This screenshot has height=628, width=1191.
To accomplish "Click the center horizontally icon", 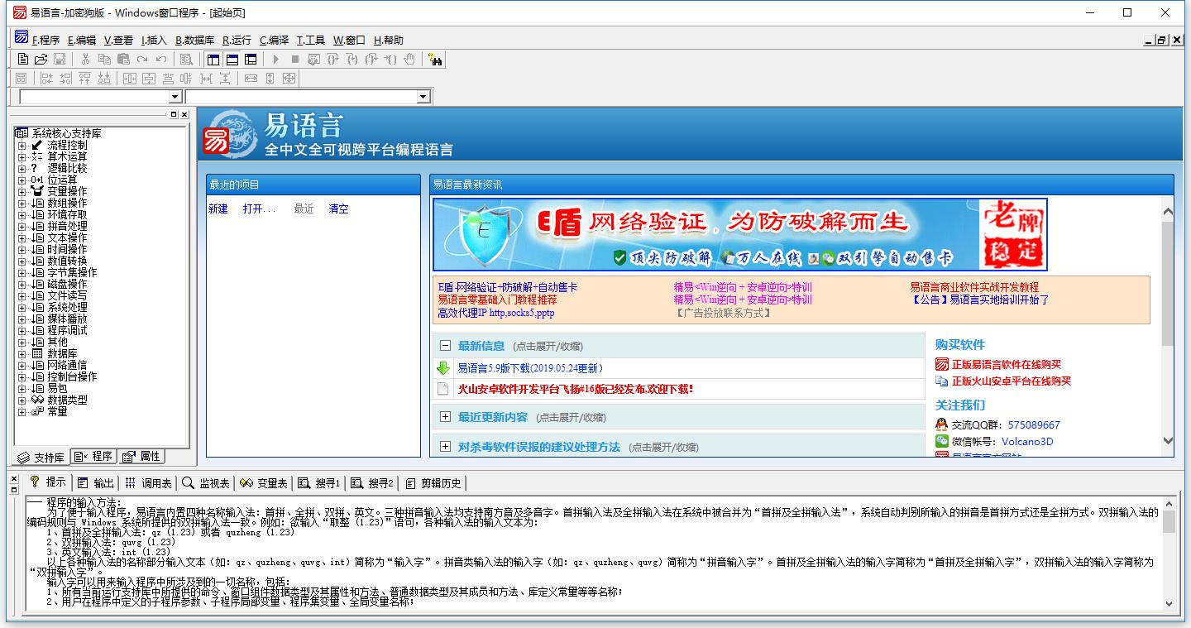I will (130, 79).
